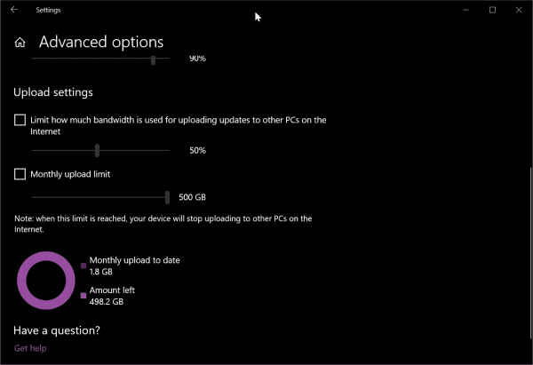Maximize the Settings window
The image size is (533, 365).
(x=492, y=10)
